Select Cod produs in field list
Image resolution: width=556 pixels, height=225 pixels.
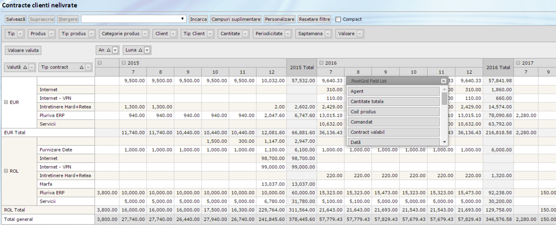coord(393,112)
